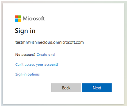Click the Microsoft four-square logo icon
The width and height of the screenshot is (127, 106).
pos(18,18)
